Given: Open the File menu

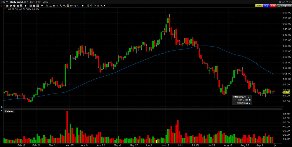Looking at the screenshot, I should [x=32, y=2].
